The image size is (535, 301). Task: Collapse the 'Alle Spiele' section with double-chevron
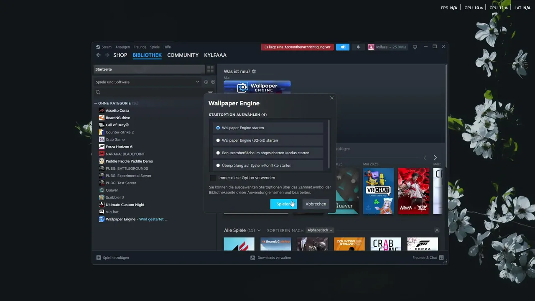coord(437,230)
